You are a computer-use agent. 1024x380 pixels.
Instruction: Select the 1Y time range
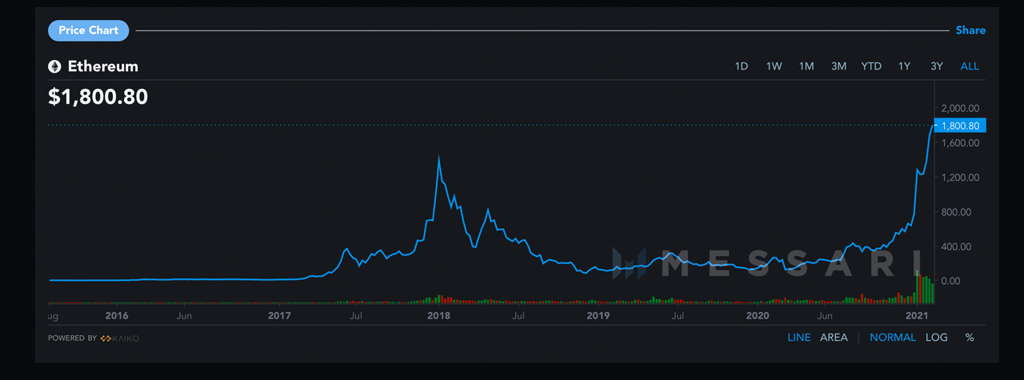click(904, 66)
